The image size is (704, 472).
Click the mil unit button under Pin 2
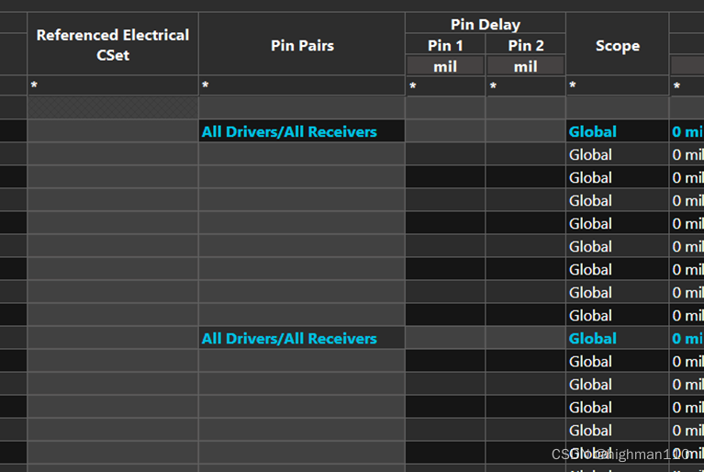click(x=526, y=66)
